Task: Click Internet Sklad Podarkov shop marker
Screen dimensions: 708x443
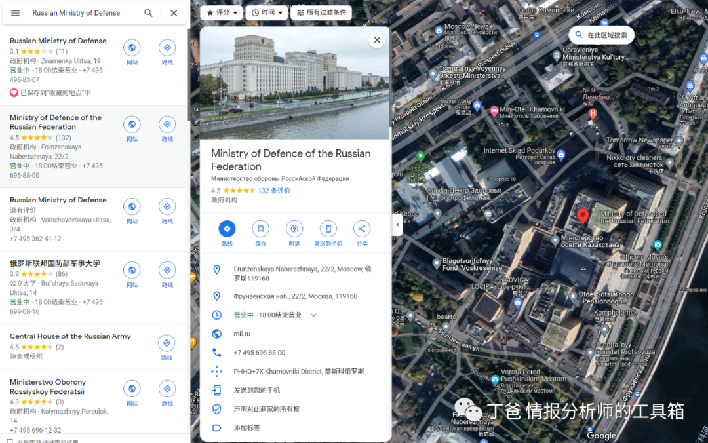Action: (x=560, y=155)
